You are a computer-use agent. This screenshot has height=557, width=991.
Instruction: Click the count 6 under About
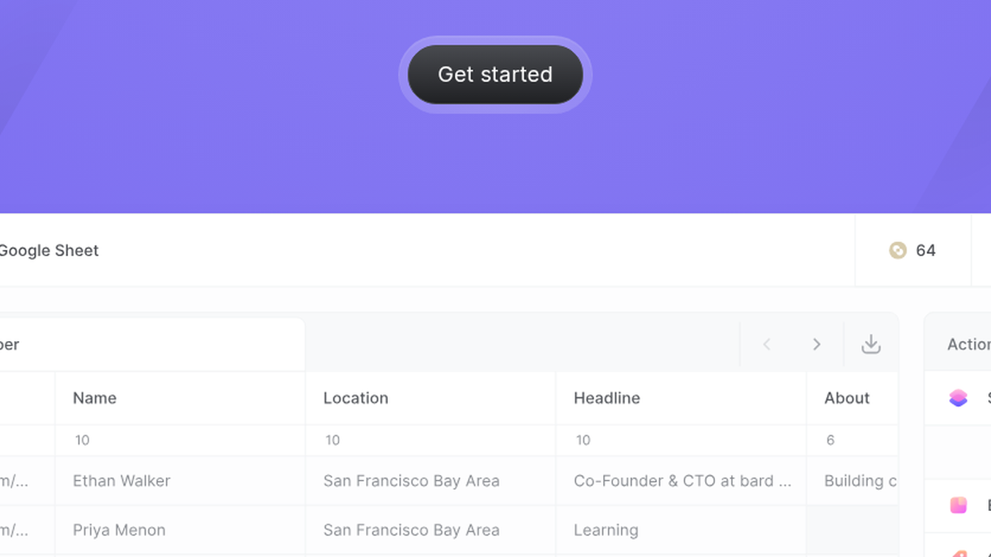[x=830, y=440]
